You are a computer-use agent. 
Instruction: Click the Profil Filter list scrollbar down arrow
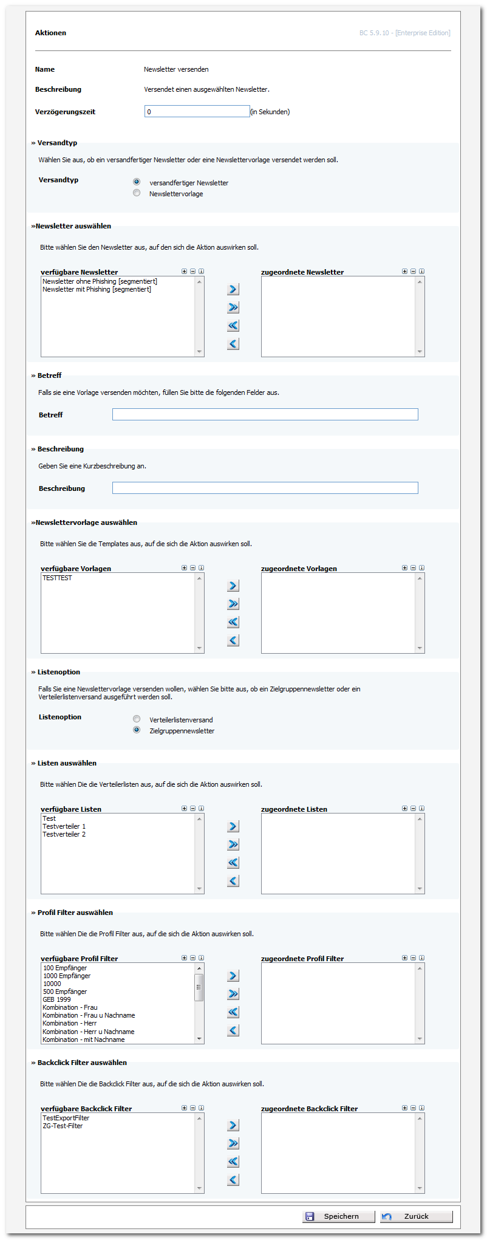point(199,1040)
